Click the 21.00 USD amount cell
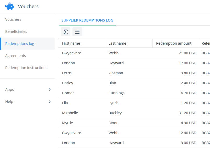 click(187, 53)
